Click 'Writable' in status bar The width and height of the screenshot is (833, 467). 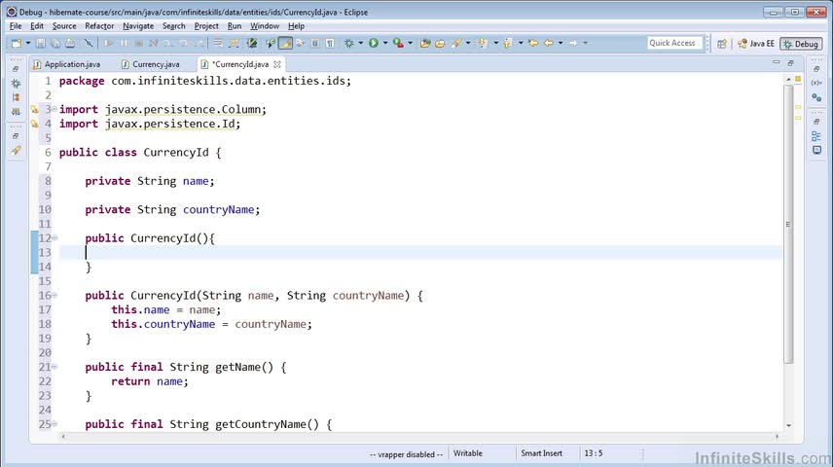(x=468, y=453)
